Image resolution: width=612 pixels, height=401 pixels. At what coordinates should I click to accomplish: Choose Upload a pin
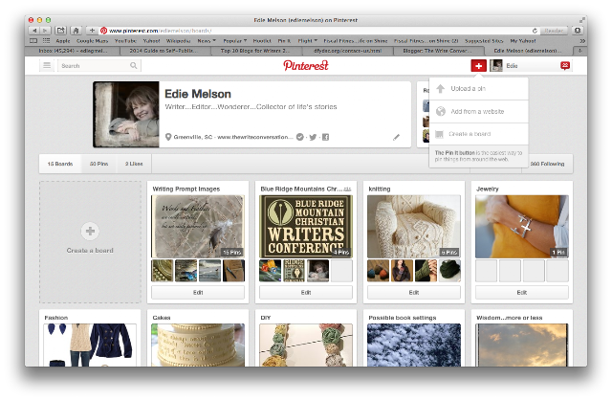[x=478, y=89]
